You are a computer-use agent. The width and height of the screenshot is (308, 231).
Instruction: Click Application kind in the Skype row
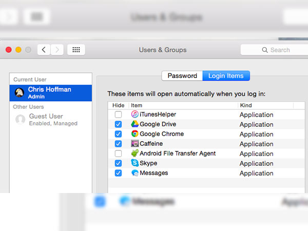[x=256, y=164]
